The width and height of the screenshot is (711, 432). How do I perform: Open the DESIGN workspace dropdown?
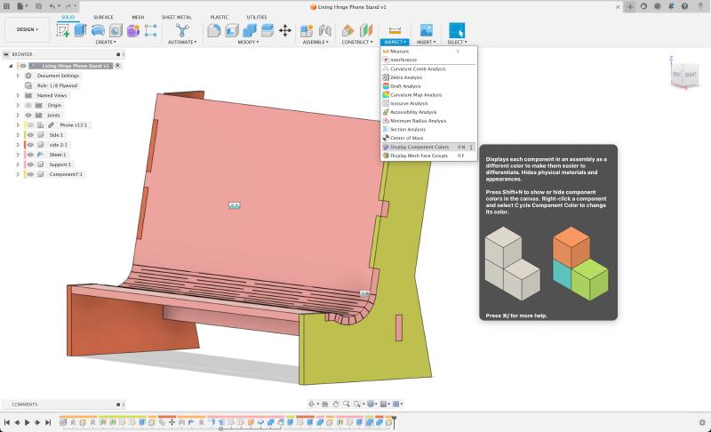[28, 29]
